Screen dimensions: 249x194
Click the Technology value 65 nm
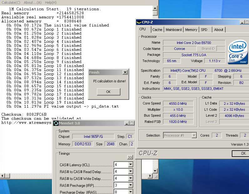click(x=172, y=61)
